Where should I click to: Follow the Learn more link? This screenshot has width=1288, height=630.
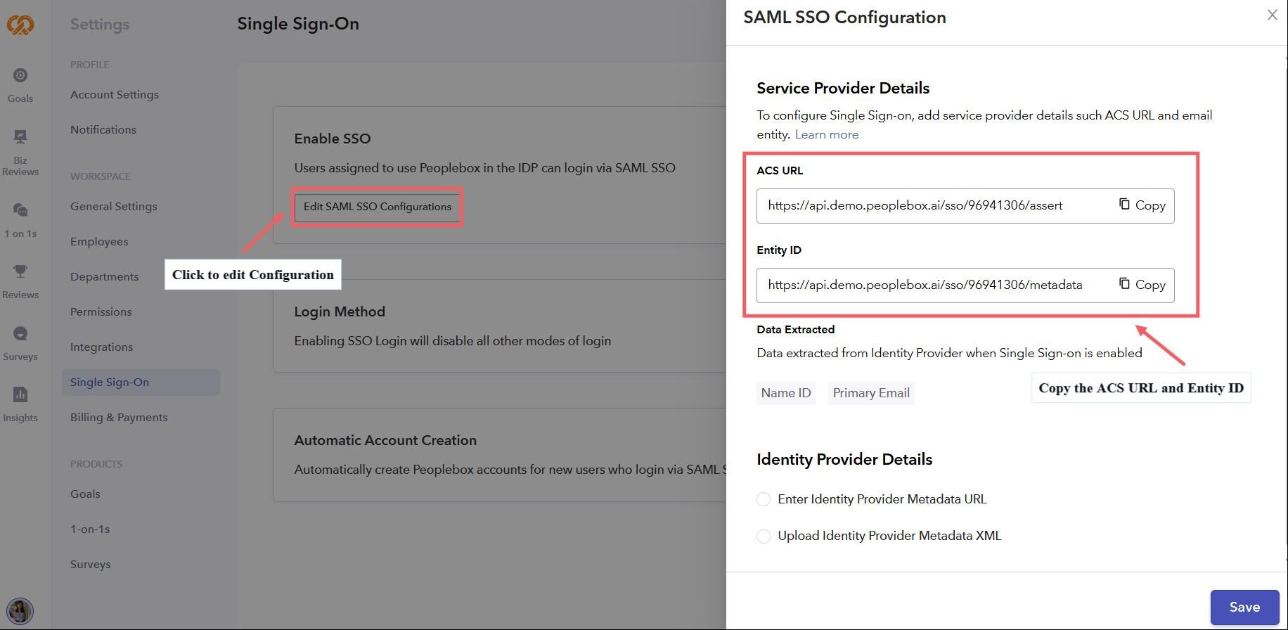826,135
